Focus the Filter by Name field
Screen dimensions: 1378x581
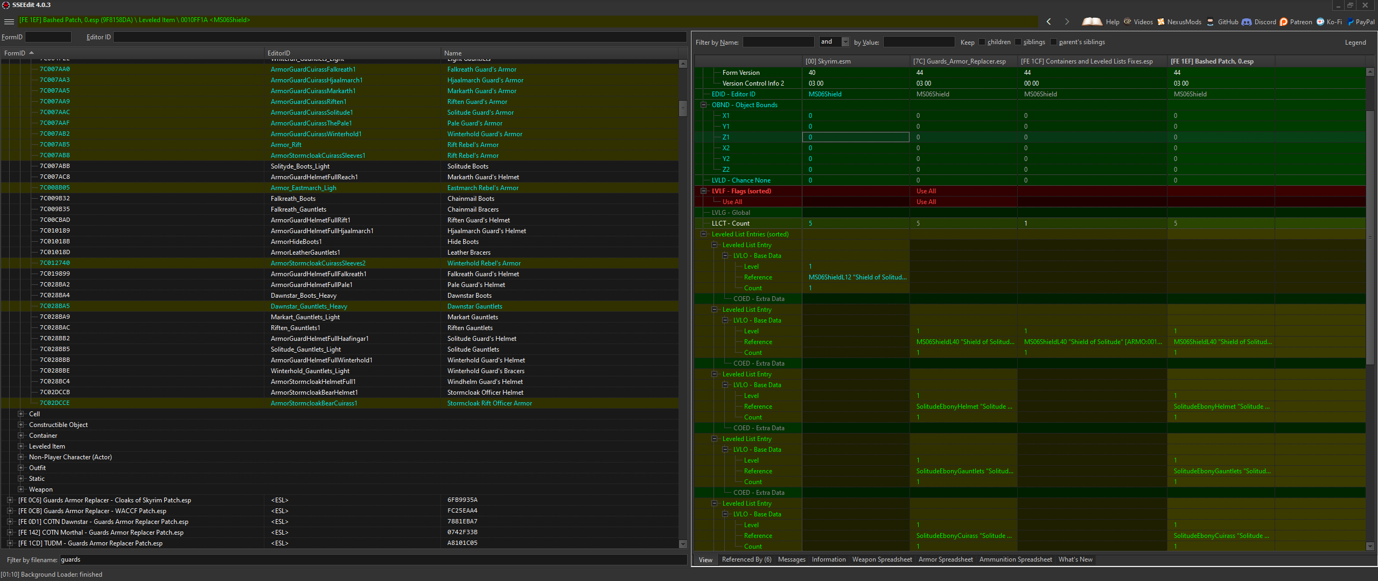point(778,42)
